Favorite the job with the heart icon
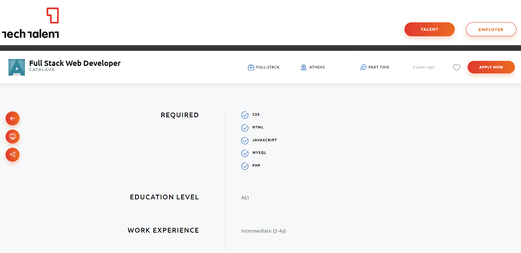521x253 pixels. (x=457, y=67)
